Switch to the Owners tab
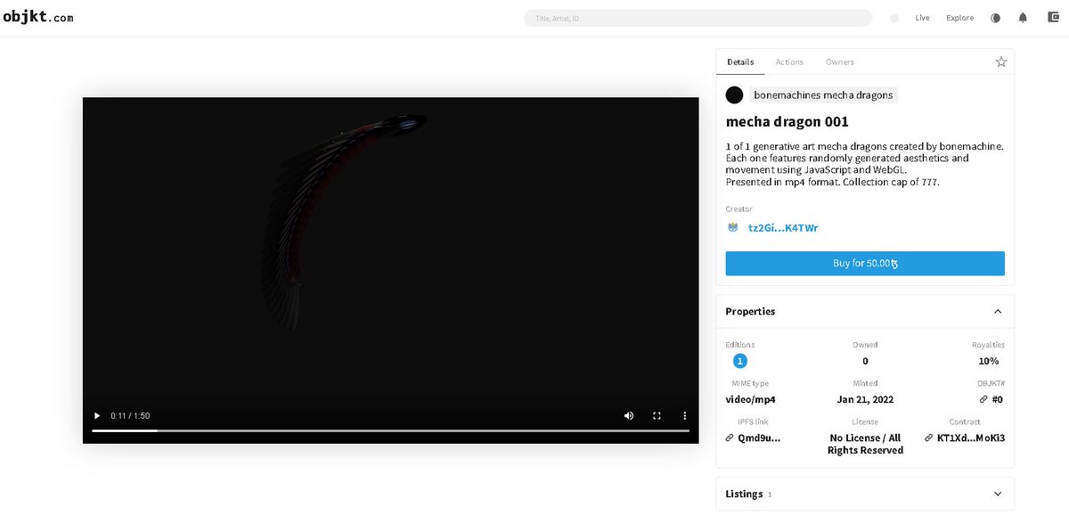The height and width of the screenshot is (523, 1069). click(840, 61)
